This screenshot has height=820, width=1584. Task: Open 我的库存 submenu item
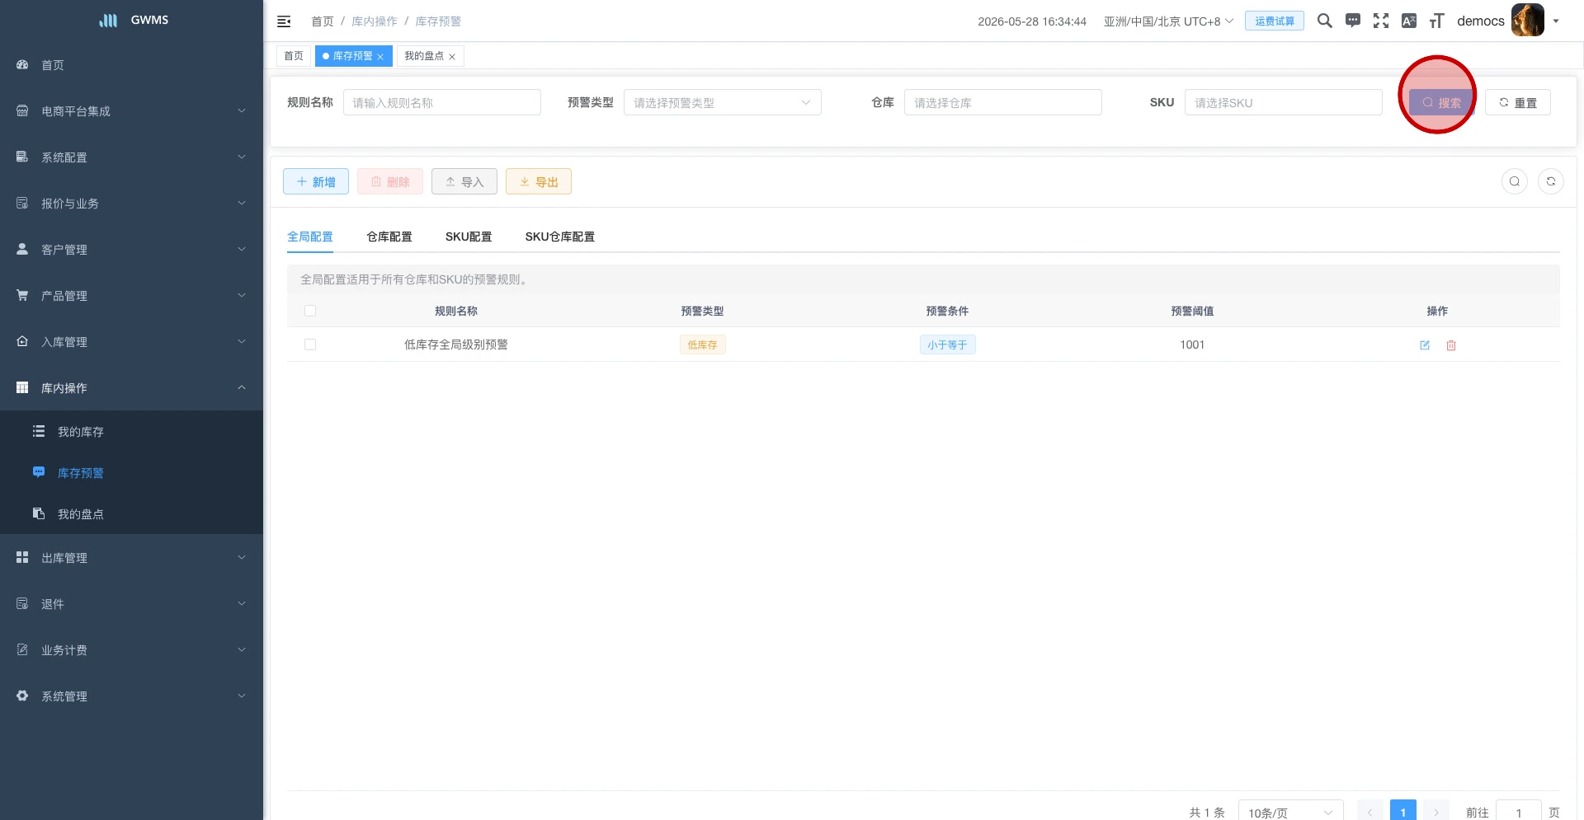click(x=131, y=432)
